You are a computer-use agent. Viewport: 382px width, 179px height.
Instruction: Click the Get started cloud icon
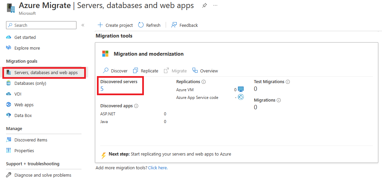[x=9, y=37]
